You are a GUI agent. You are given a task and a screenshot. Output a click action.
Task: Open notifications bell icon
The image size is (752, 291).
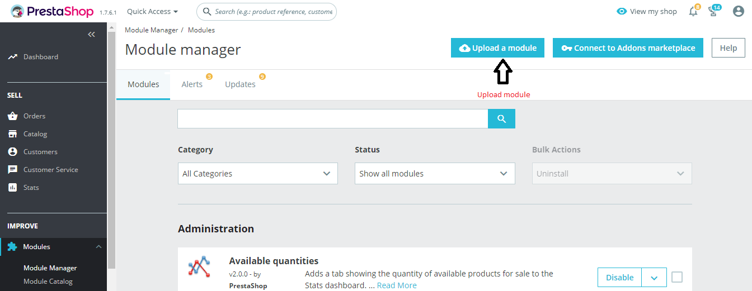click(x=693, y=12)
